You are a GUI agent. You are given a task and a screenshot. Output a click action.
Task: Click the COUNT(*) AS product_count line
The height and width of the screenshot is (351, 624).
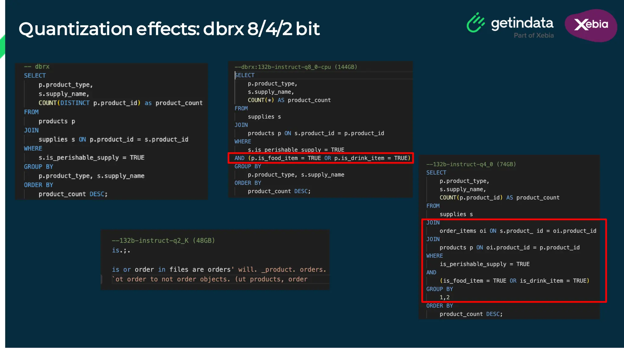tap(289, 100)
